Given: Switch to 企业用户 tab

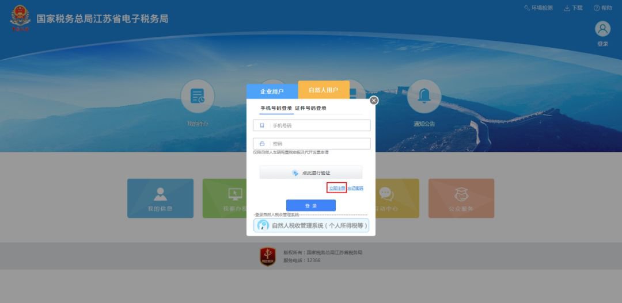Looking at the screenshot, I should [272, 91].
